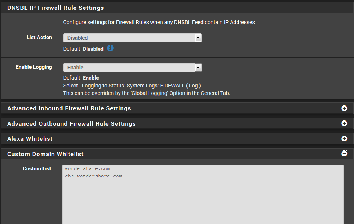The width and height of the screenshot is (354, 224).
Task: Click the Alexa Whitelist plus icon
Action: (344, 139)
